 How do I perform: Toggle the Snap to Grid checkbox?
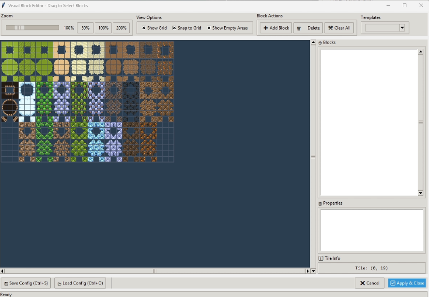point(174,28)
